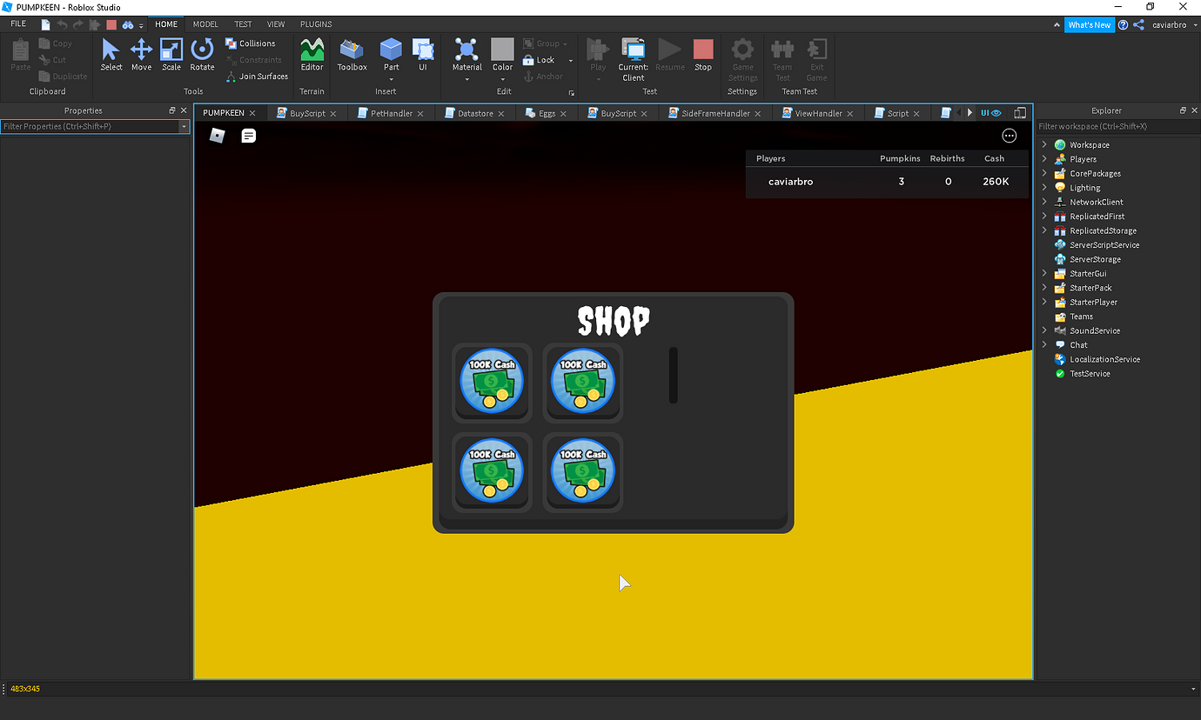Screen dimensions: 1201x720
Task: Stop the running test
Action: [703, 55]
